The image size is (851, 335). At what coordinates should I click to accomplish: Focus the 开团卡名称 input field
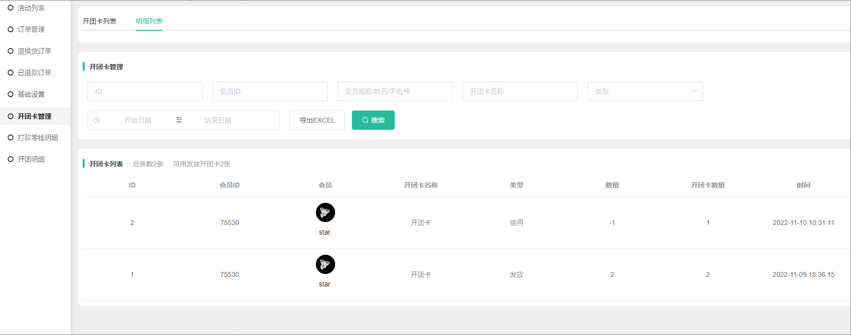(x=520, y=91)
